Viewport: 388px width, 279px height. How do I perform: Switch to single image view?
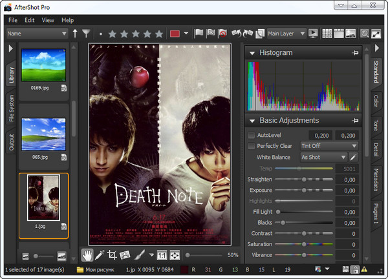click(350, 34)
